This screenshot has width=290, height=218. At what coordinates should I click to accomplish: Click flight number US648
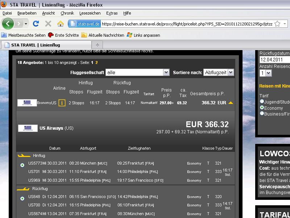[x=34, y=197]
